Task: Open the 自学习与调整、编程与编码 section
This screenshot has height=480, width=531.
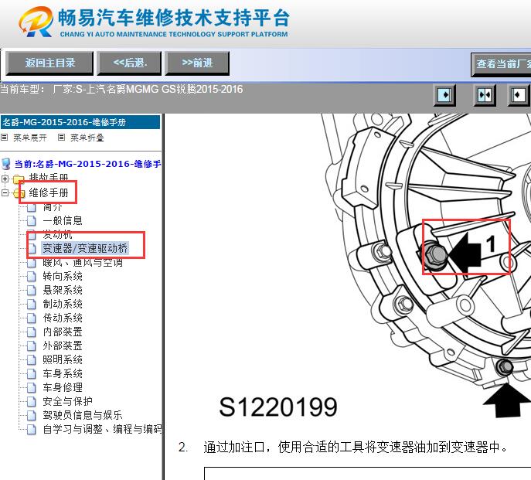Action: coord(102,429)
